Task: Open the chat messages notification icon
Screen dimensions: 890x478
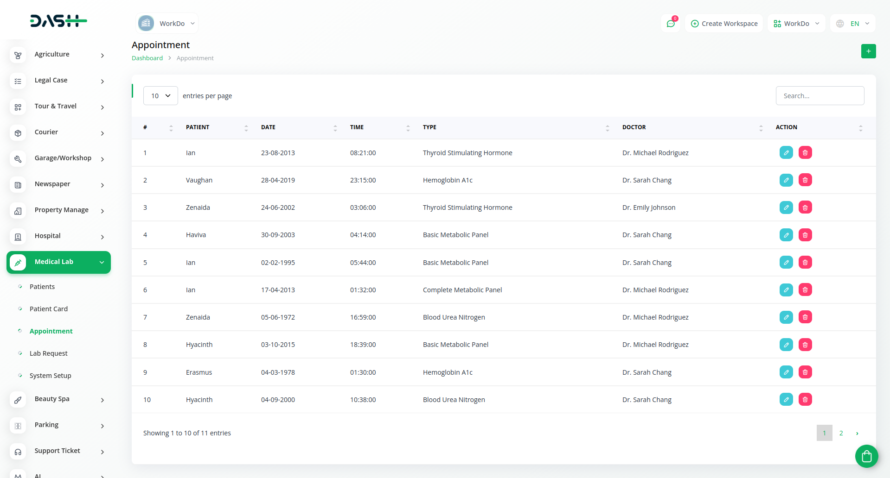Action: [671, 24]
